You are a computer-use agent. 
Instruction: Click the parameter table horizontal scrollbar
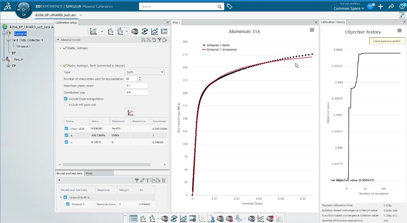pyautogui.click(x=106, y=164)
